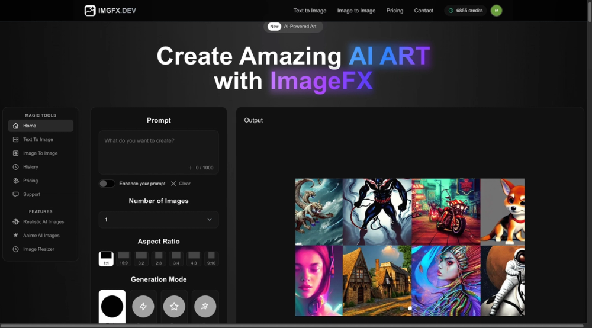
Task: Select the 9:16 aspect ratio
Action: click(x=211, y=259)
